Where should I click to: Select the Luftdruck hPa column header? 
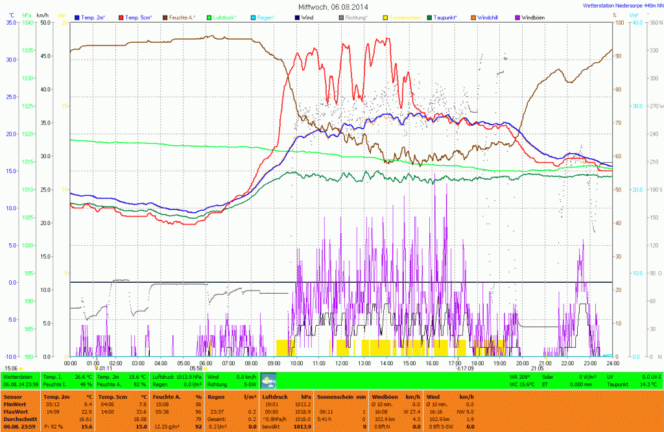tap(285, 396)
